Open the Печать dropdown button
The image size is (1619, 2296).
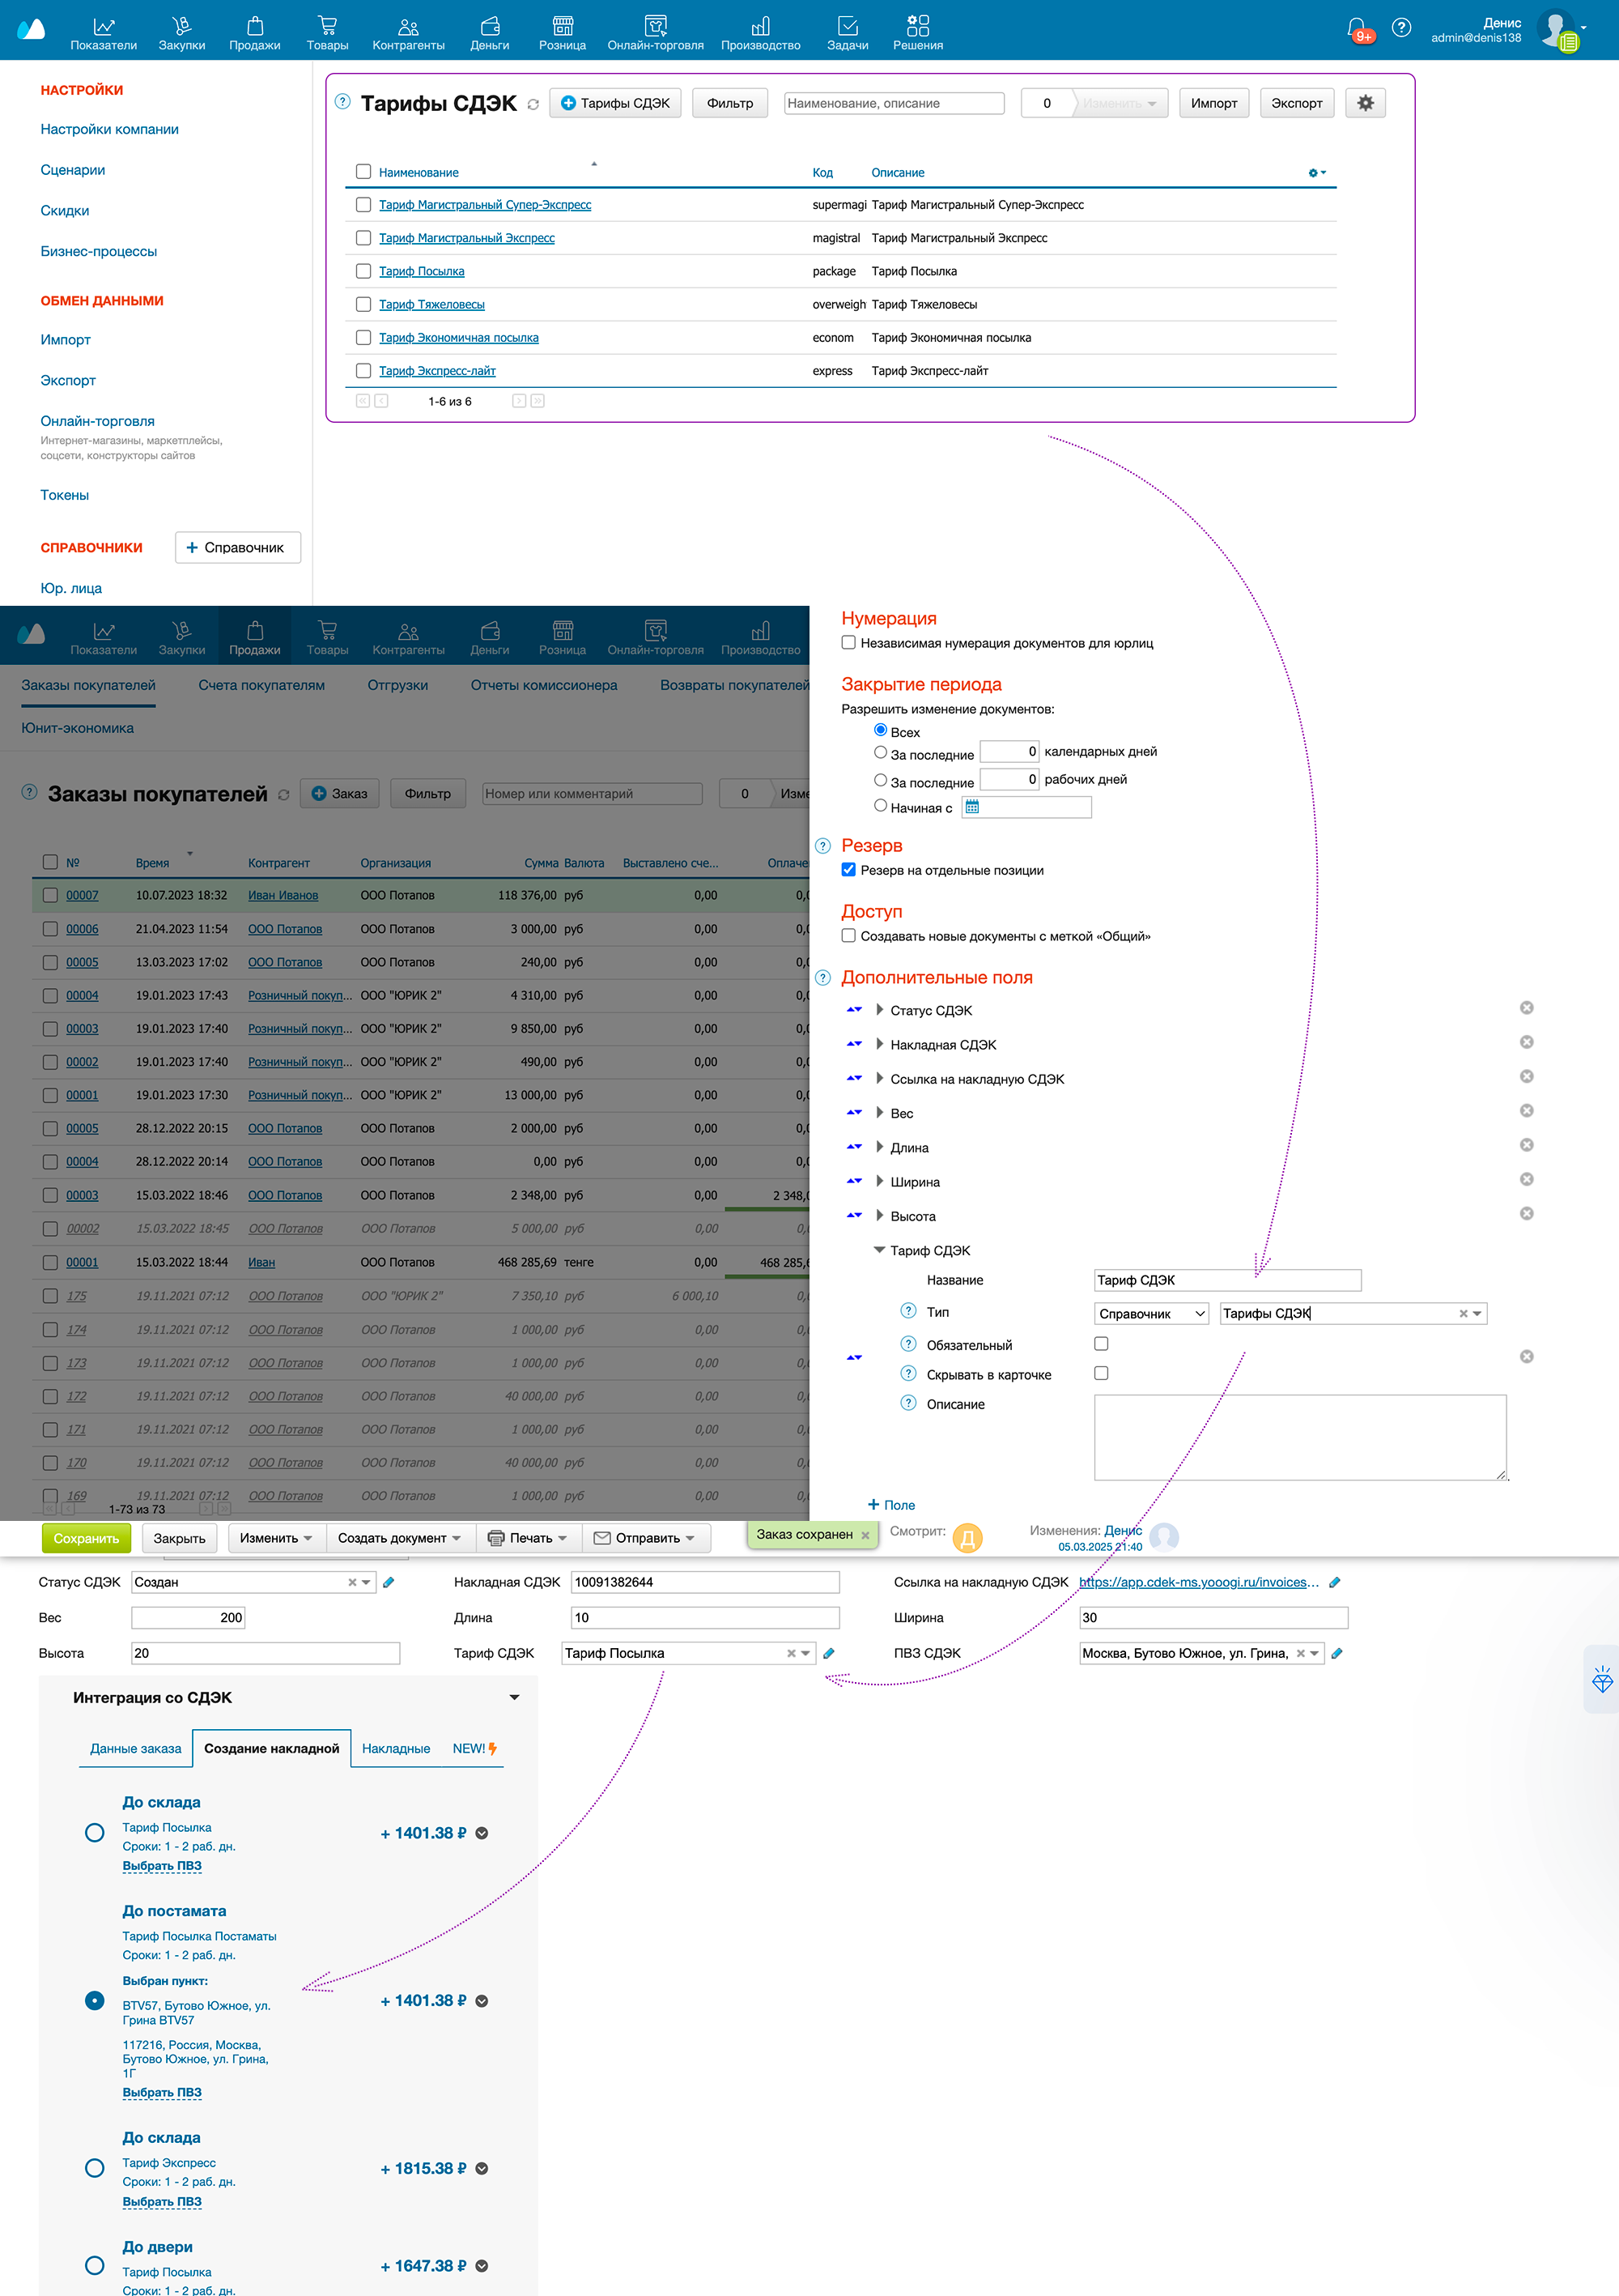(527, 1538)
